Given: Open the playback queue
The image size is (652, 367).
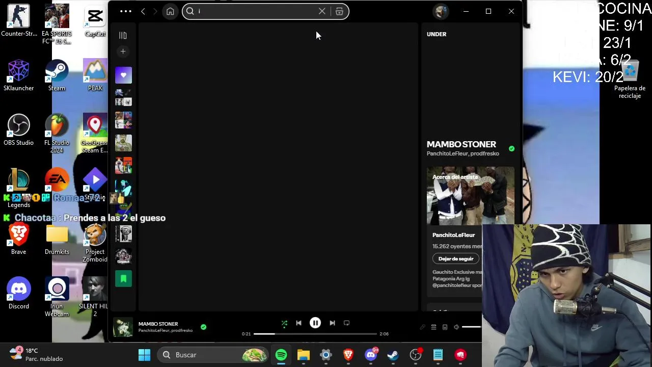Looking at the screenshot, I should pos(433,327).
